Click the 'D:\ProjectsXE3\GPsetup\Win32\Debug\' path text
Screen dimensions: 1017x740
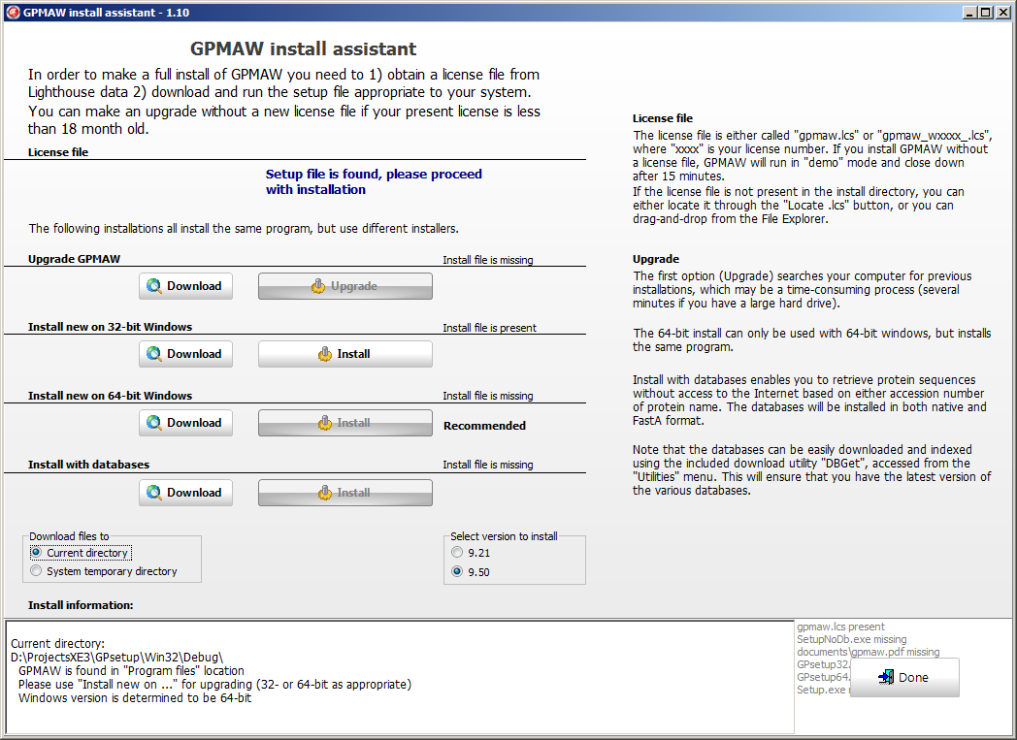(116, 657)
